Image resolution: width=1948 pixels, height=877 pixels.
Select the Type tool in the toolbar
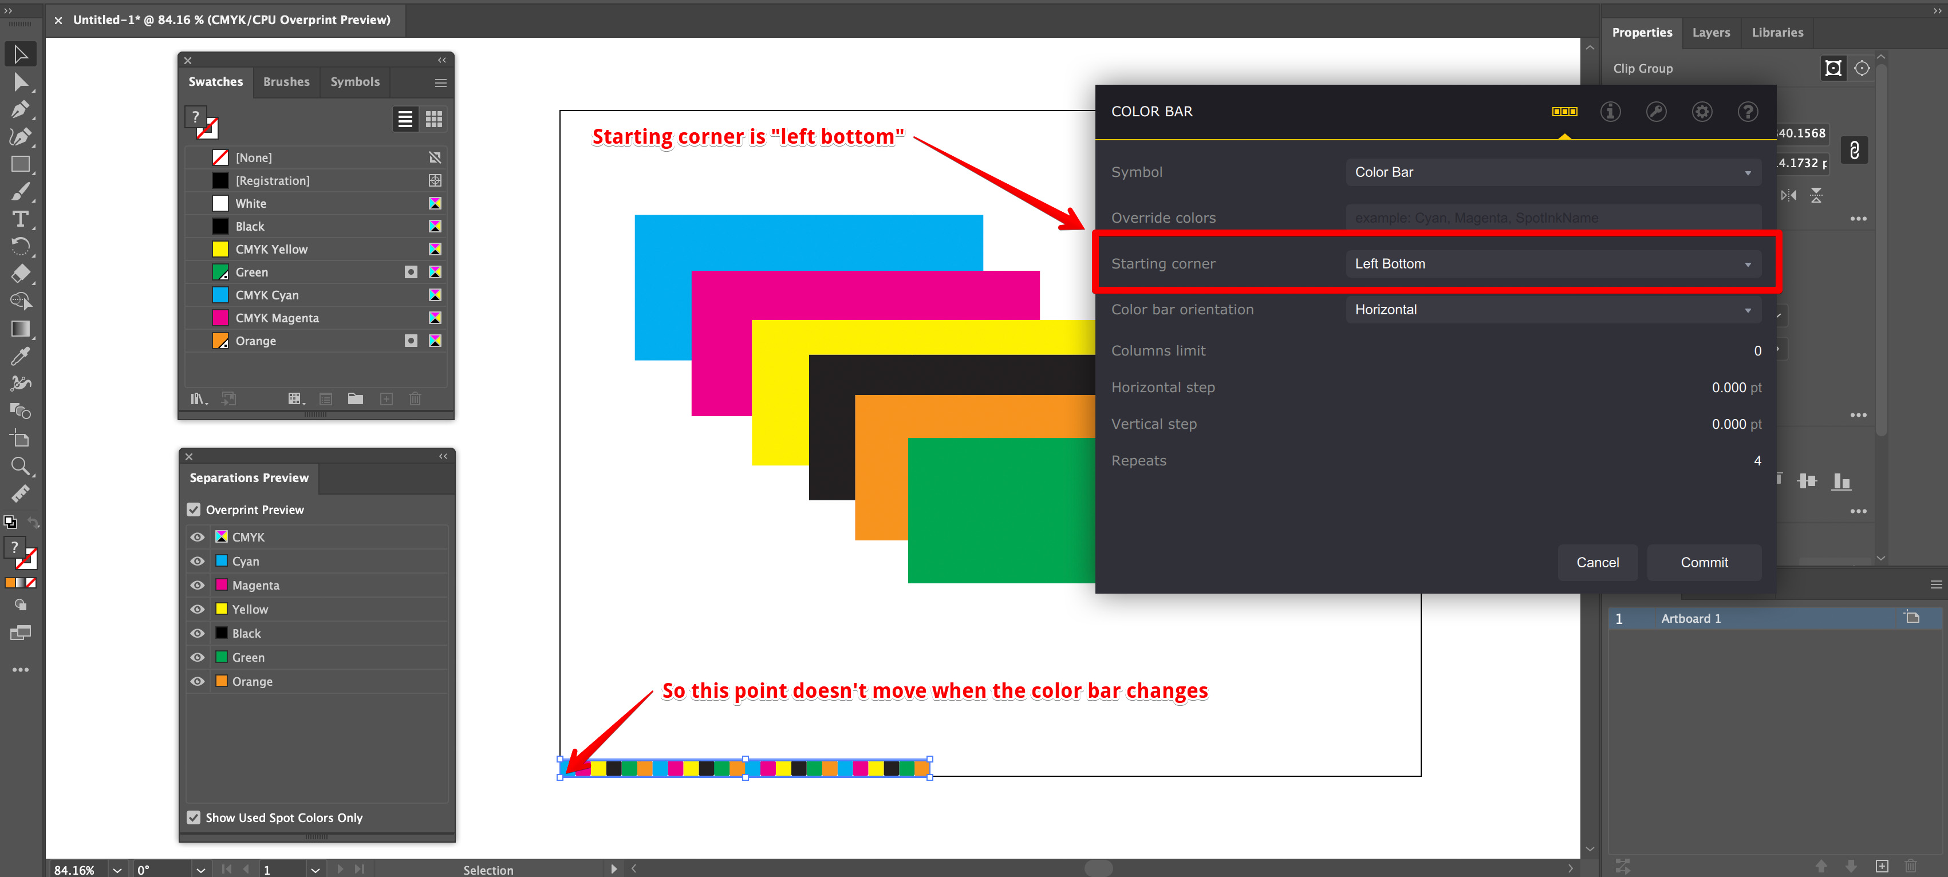point(21,219)
